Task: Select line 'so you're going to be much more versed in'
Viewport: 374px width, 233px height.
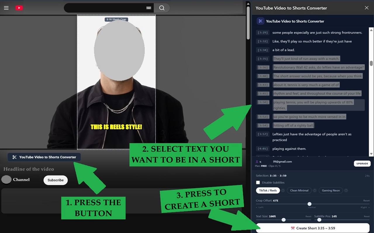Action: coord(309,117)
